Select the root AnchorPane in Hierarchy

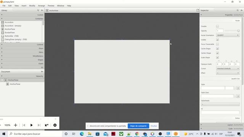22,80
